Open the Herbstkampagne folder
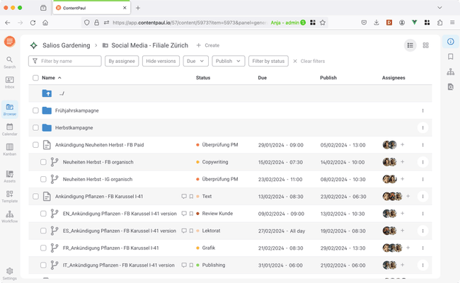This screenshot has height=283, width=460. coord(74,127)
